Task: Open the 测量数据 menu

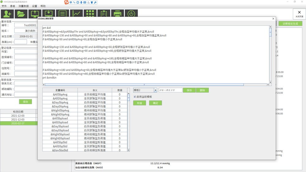Action: [24, 6]
